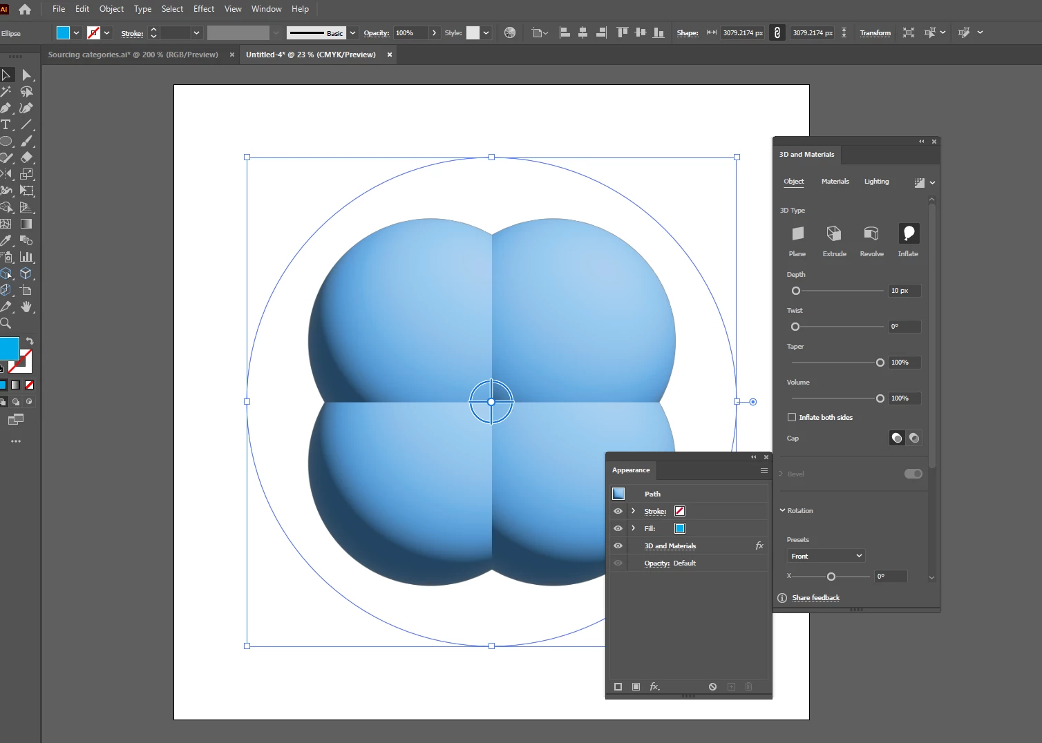Select the Type tool in toolbar
The height and width of the screenshot is (743, 1042).
[6, 124]
